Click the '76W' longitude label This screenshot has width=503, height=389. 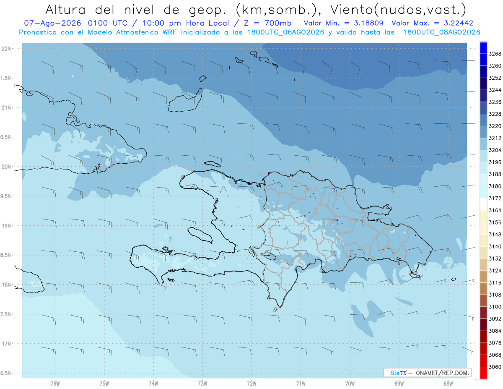tap(55, 383)
